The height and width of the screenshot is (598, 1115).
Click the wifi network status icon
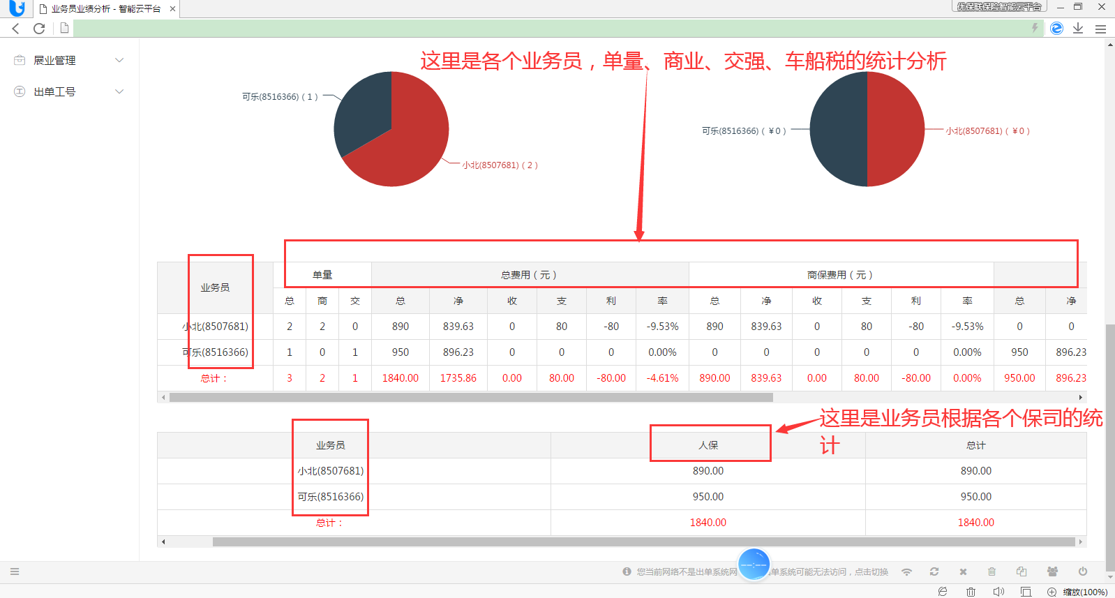point(906,571)
